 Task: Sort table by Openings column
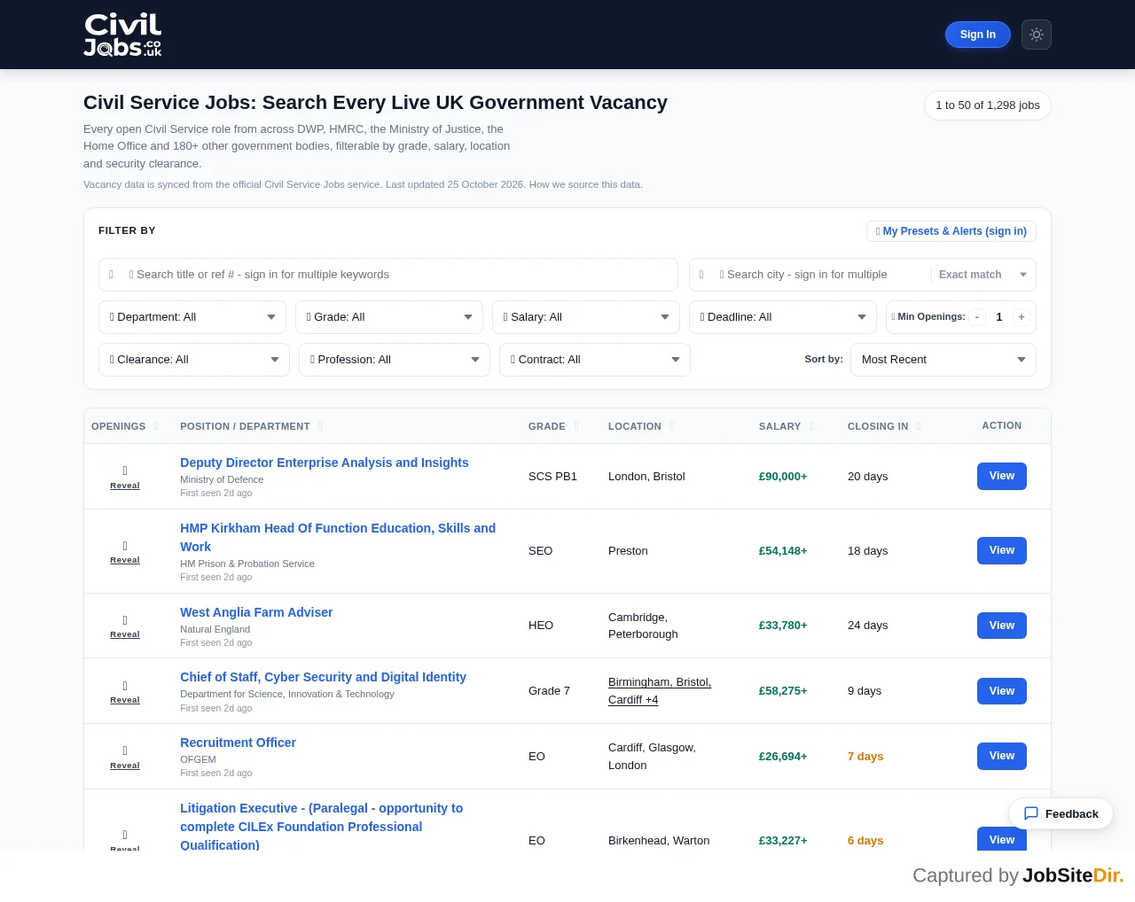[125, 426]
